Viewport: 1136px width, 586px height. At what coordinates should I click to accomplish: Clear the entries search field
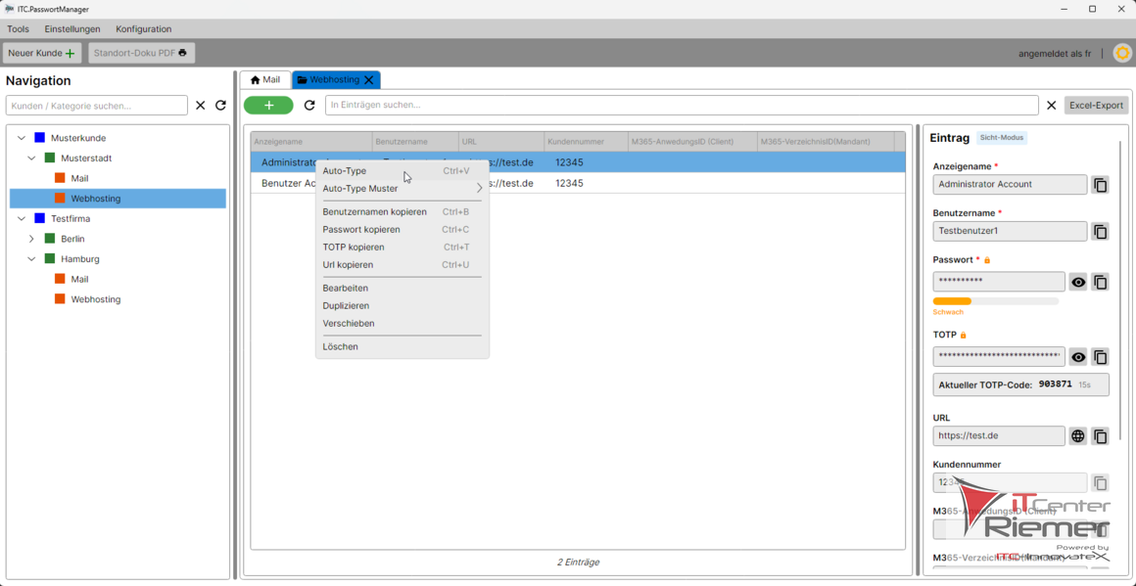[x=1051, y=106]
